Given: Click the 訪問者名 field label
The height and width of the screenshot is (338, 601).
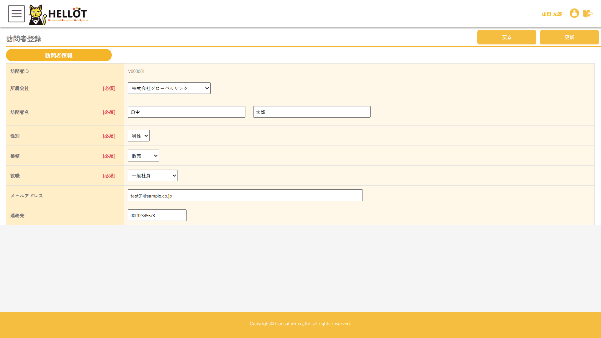Looking at the screenshot, I should click(19, 112).
